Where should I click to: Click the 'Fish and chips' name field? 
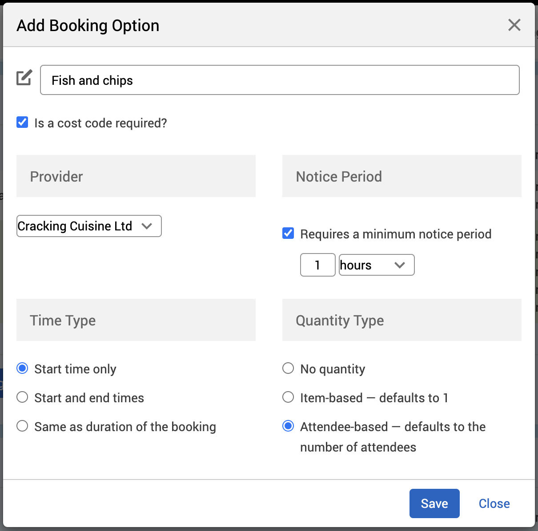tap(280, 80)
